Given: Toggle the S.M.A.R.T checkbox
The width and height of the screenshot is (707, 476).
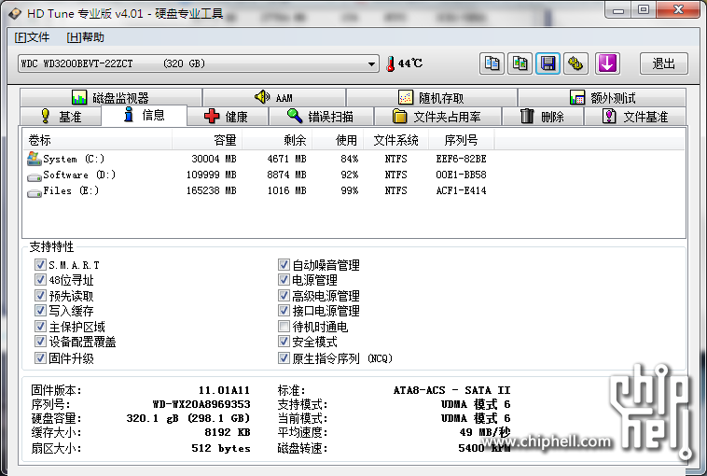Looking at the screenshot, I should pyautogui.click(x=40, y=265).
